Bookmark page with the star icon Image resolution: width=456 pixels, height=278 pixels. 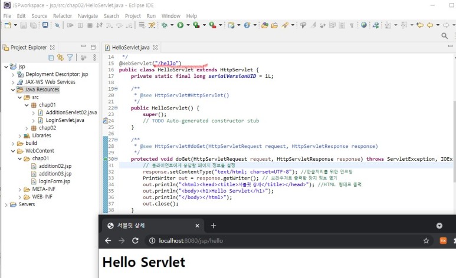426,240
